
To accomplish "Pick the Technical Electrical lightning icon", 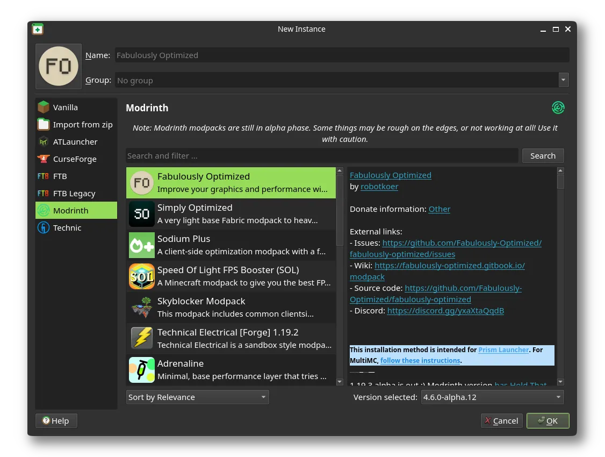I will tap(142, 339).
